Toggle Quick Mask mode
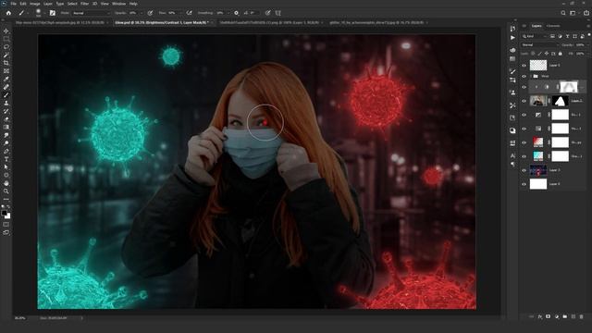Image resolution: width=592 pixels, height=333 pixels. click(x=6, y=225)
